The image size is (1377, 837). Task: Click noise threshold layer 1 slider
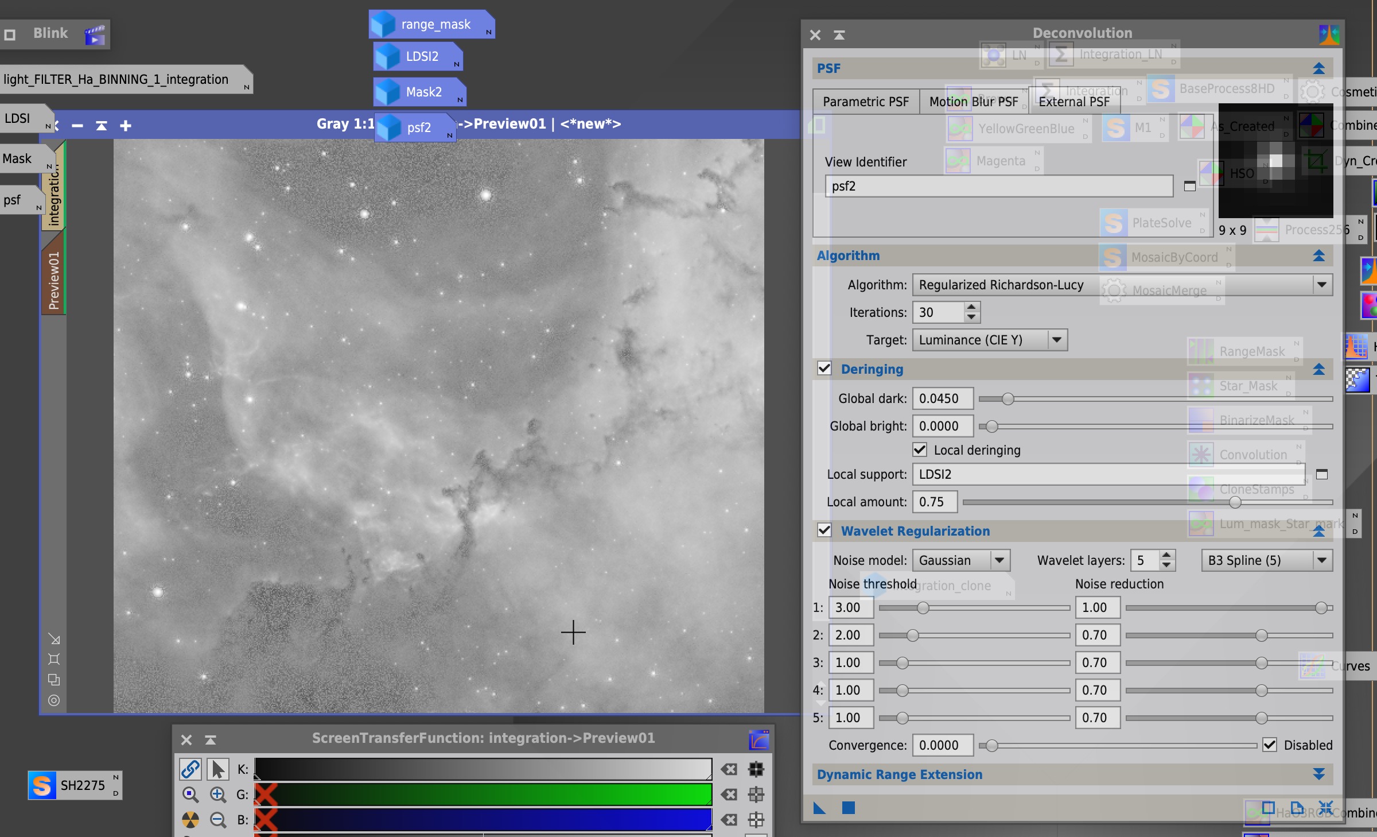coord(974,607)
